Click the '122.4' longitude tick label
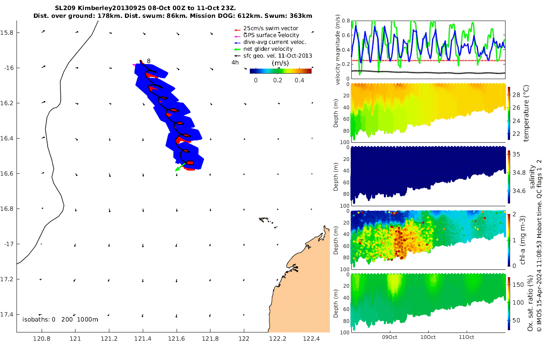The width and height of the screenshot is (549, 343). click(312, 339)
